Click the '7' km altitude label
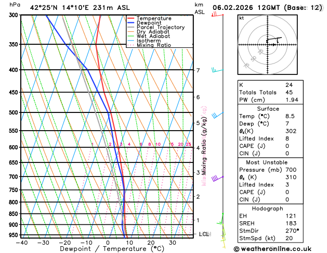The image size is (327, 253). pos(198,70)
